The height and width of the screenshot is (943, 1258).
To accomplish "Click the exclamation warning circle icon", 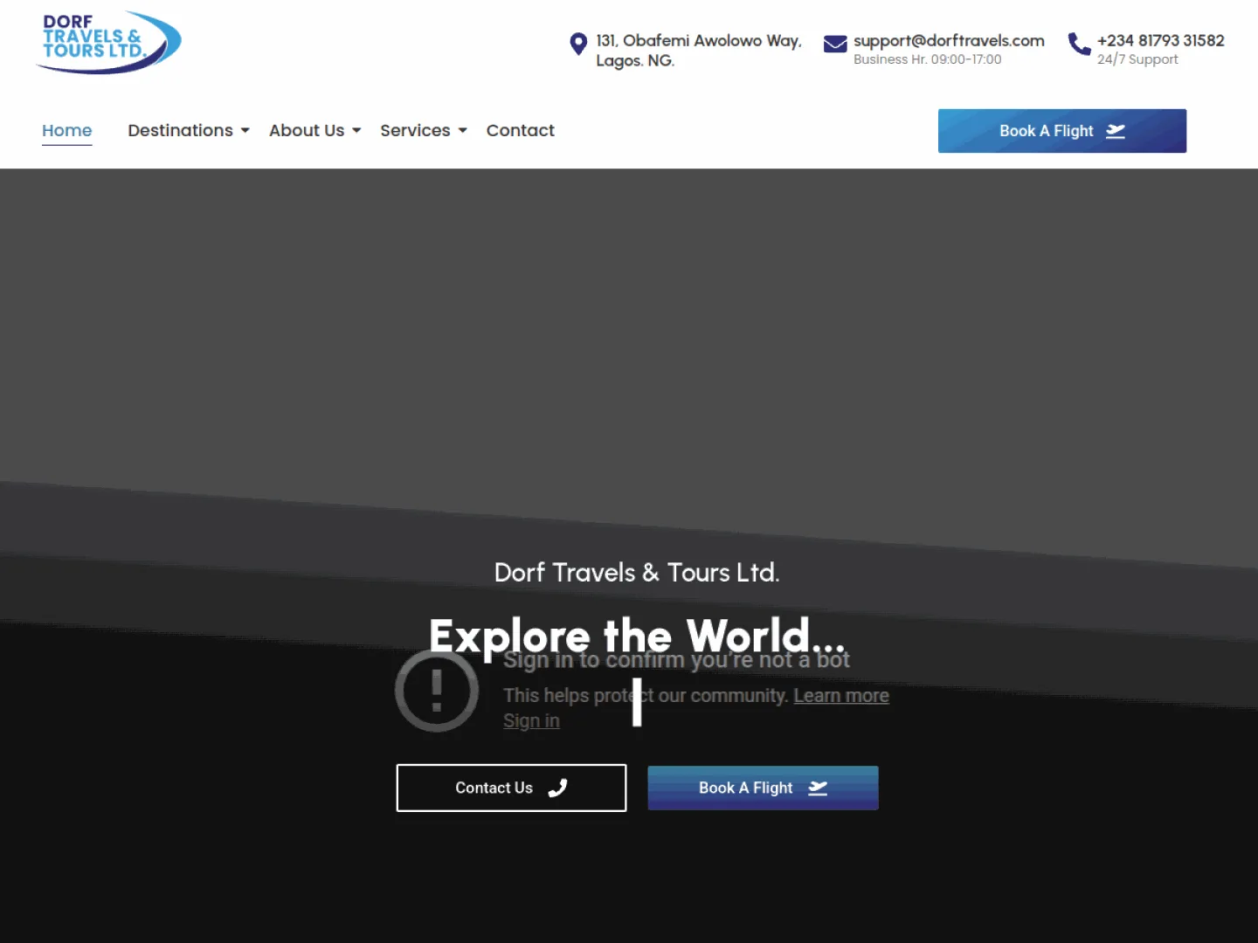I will (437, 690).
